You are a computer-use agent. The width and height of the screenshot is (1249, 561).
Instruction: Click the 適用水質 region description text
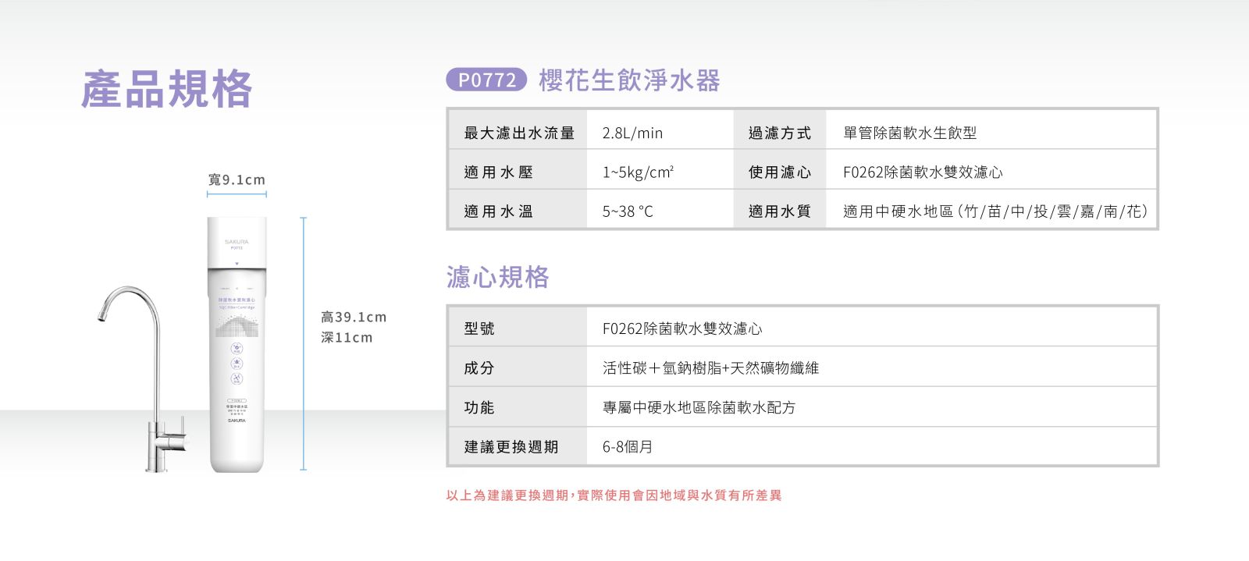[995, 211]
